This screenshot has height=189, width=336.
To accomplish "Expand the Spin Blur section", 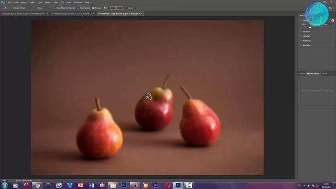I will pyautogui.click(x=300, y=45).
